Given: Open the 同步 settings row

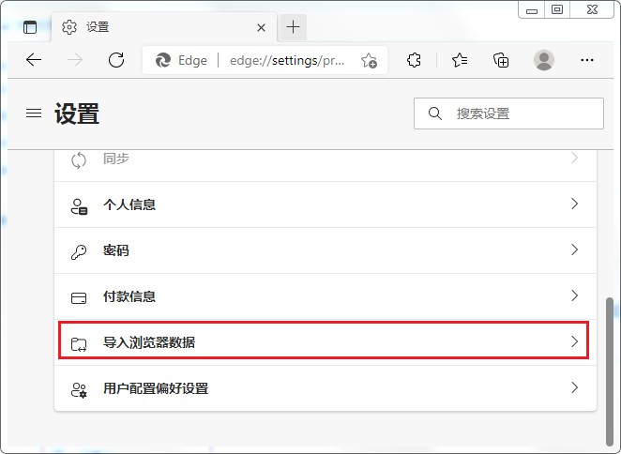Looking at the screenshot, I should tap(326, 166).
